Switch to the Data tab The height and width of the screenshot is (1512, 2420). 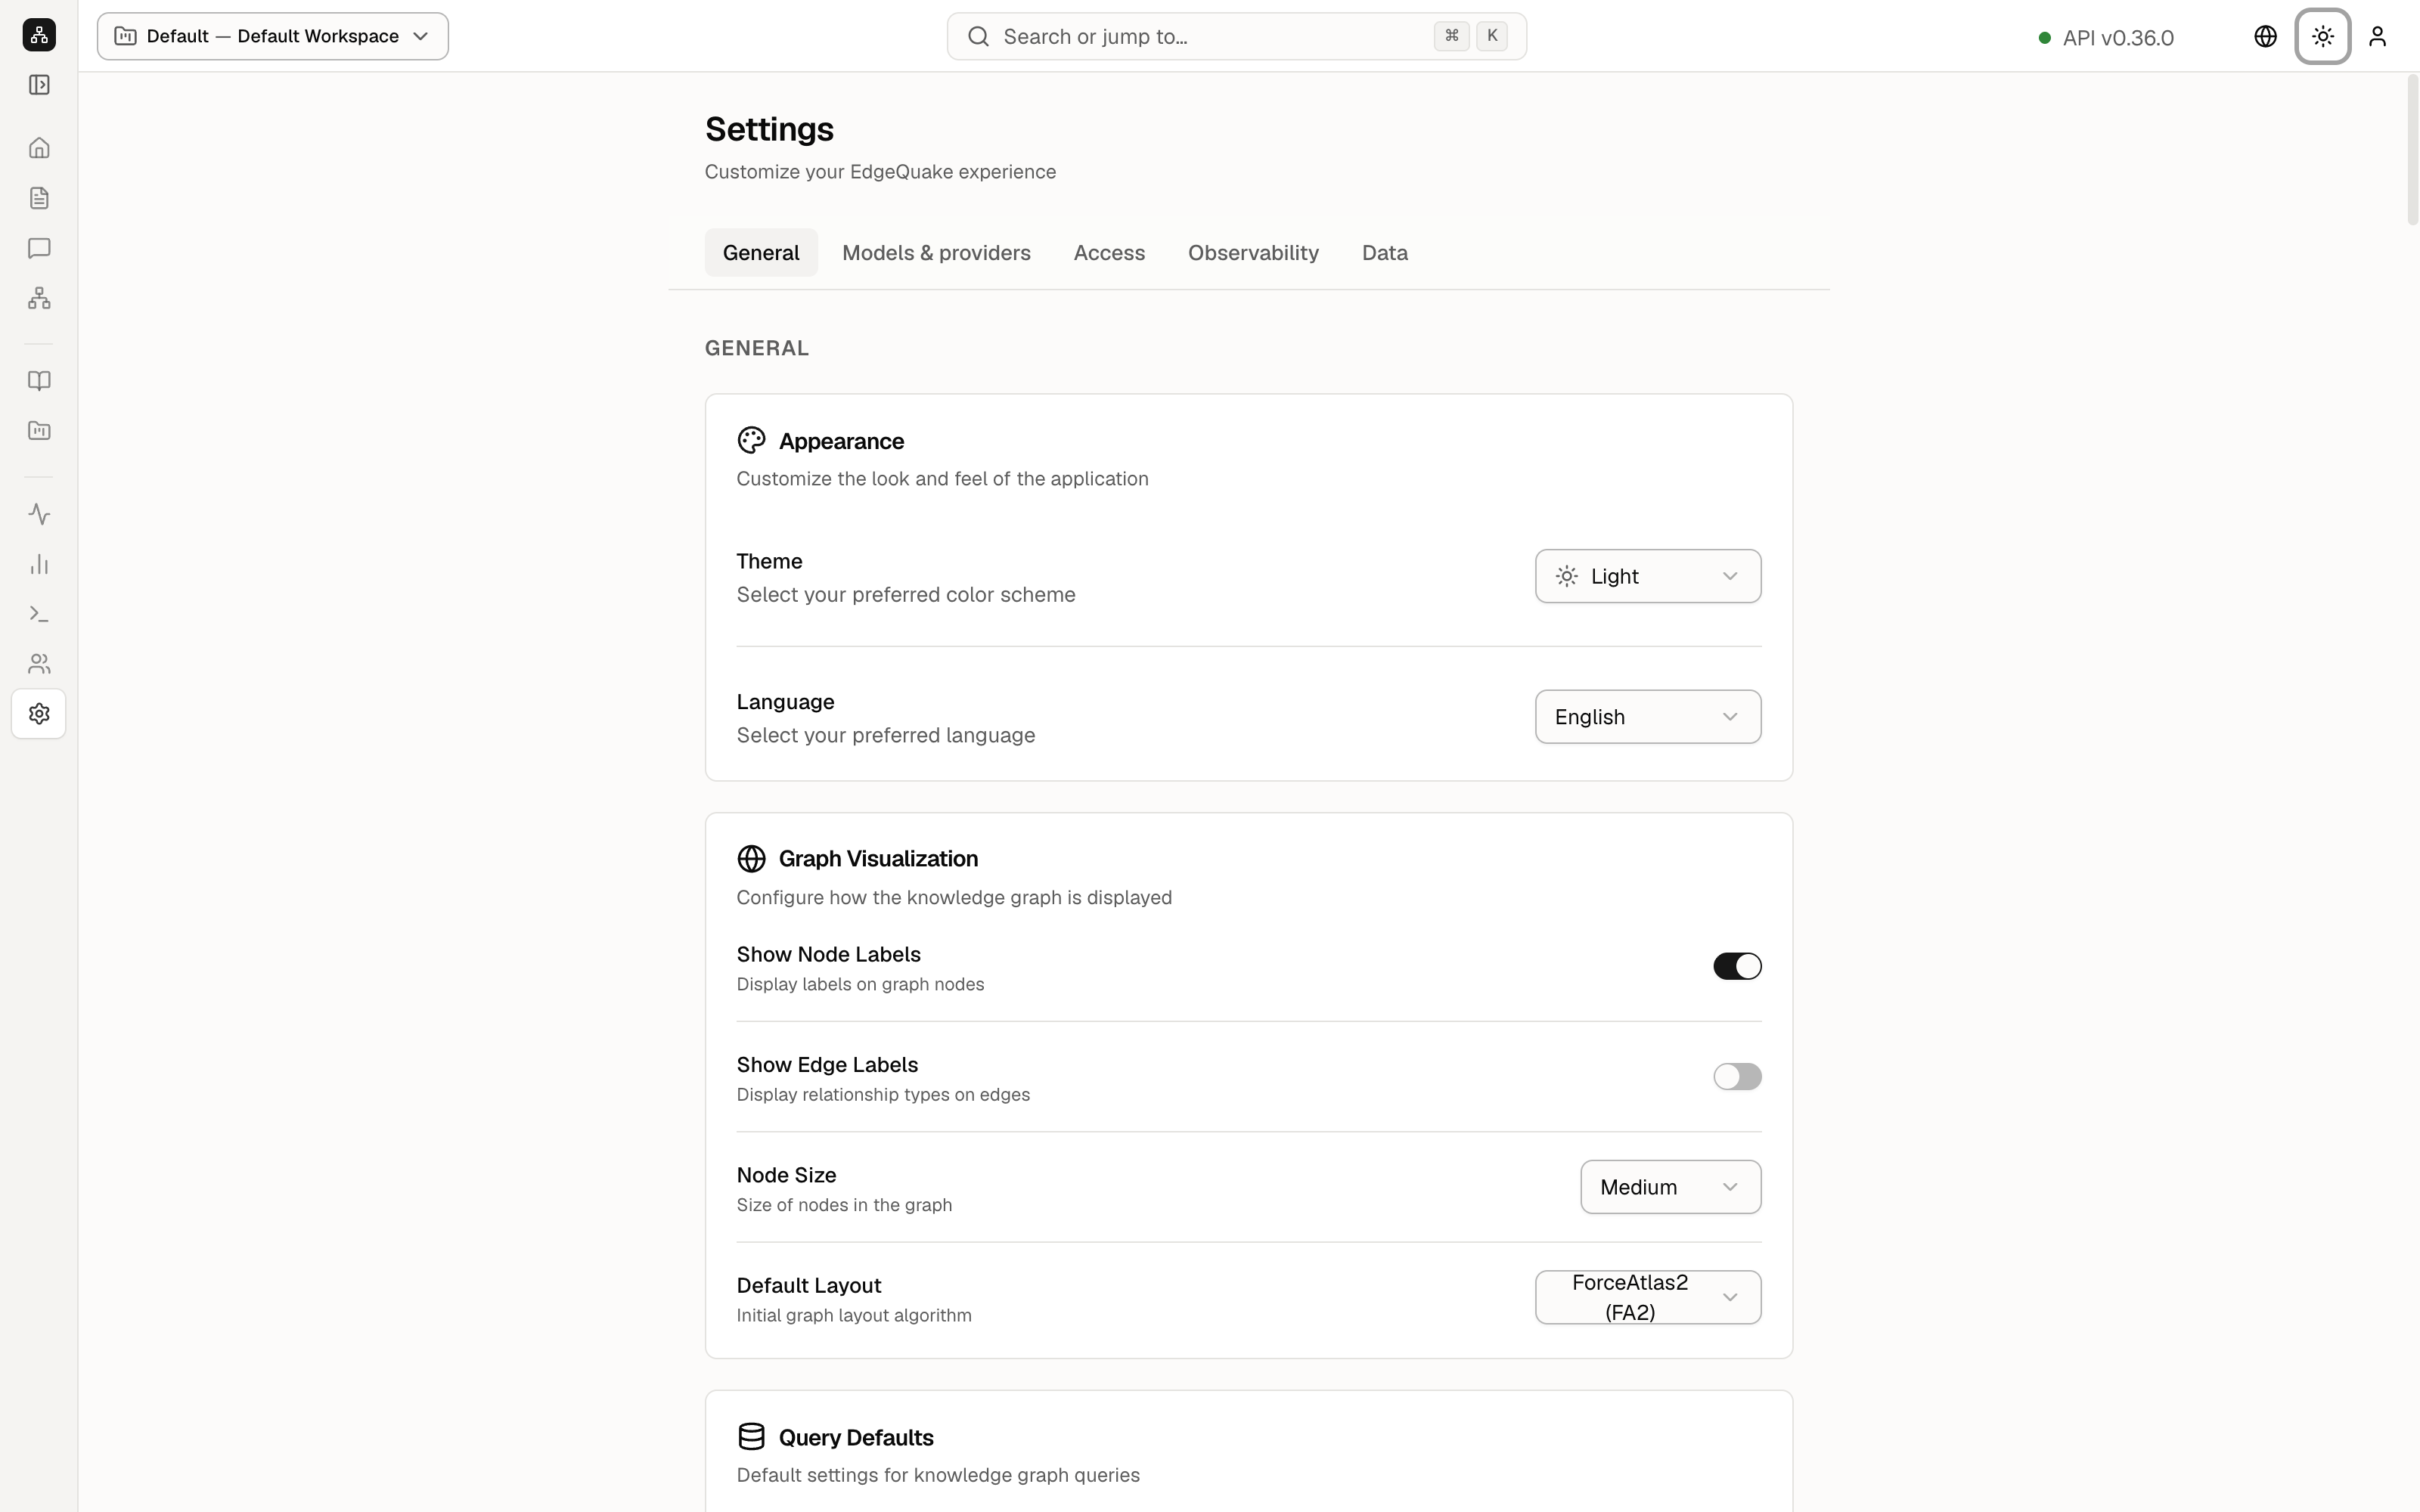click(x=1384, y=253)
